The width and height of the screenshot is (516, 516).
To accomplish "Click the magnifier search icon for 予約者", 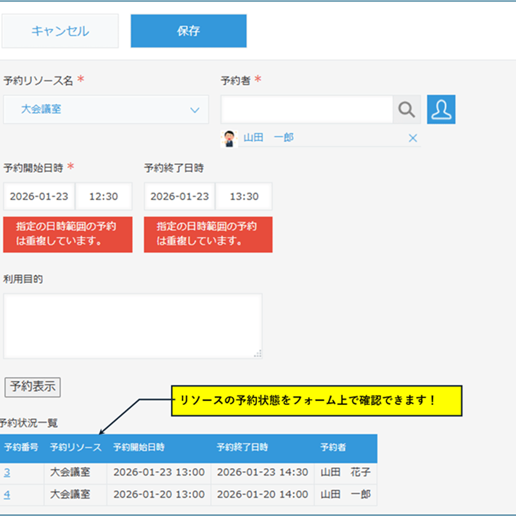I will (x=407, y=109).
